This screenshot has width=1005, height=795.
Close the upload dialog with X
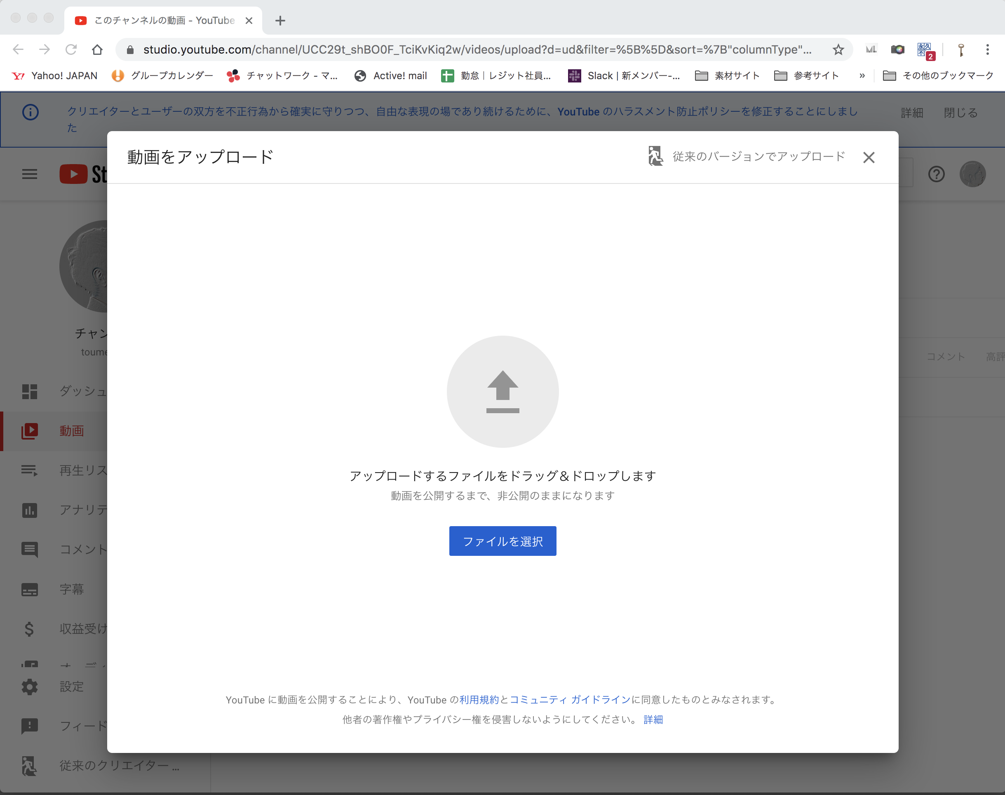click(868, 158)
